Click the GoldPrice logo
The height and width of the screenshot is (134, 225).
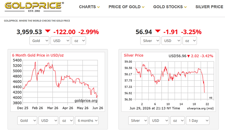click(34, 7)
